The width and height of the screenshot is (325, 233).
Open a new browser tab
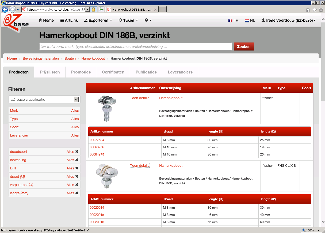pos(163,10)
